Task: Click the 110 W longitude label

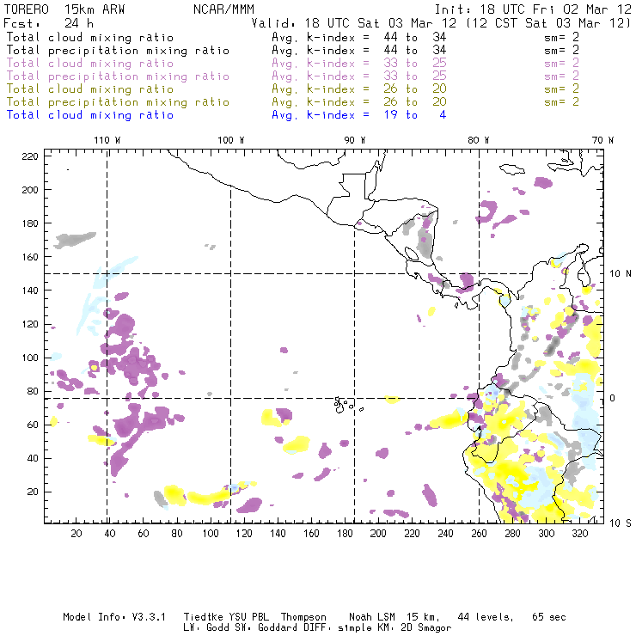Action: [x=107, y=140]
